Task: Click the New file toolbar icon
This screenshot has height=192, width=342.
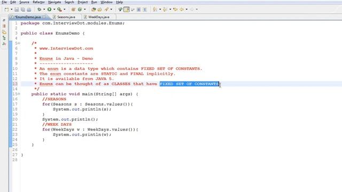Action: pyautogui.click(x=6, y=10)
